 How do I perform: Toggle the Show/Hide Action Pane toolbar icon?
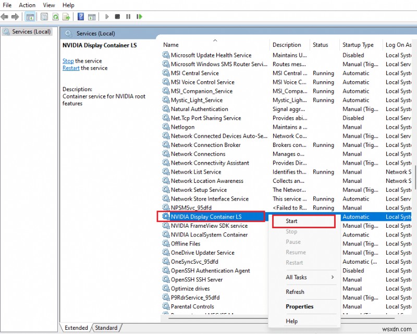click(x=92, y=17)
